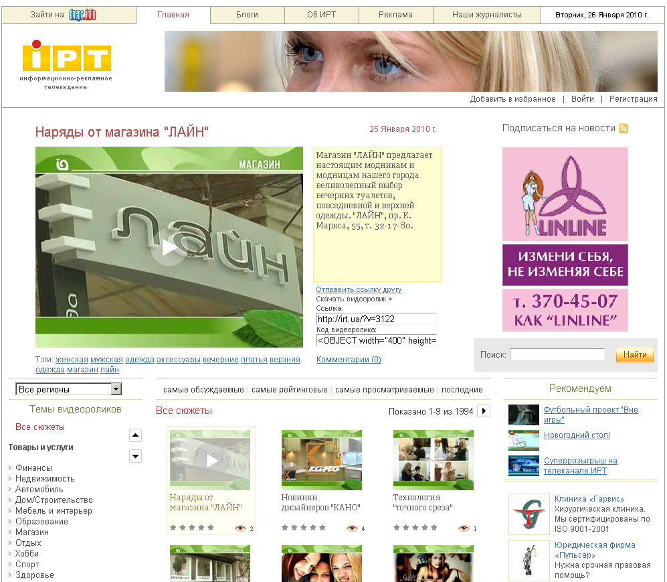This screenshot has height=582, width=667.
Task: Click the Ссылка URL field
Action: (x=377, y=319)
